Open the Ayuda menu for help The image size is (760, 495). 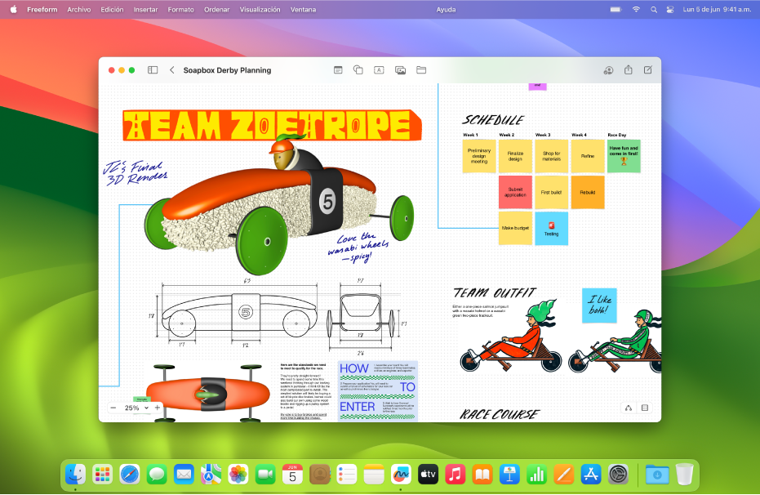coord(447,10)
